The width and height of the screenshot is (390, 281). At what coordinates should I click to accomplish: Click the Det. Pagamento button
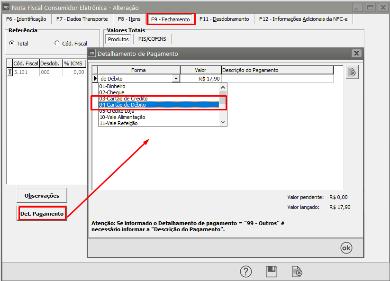42,214
